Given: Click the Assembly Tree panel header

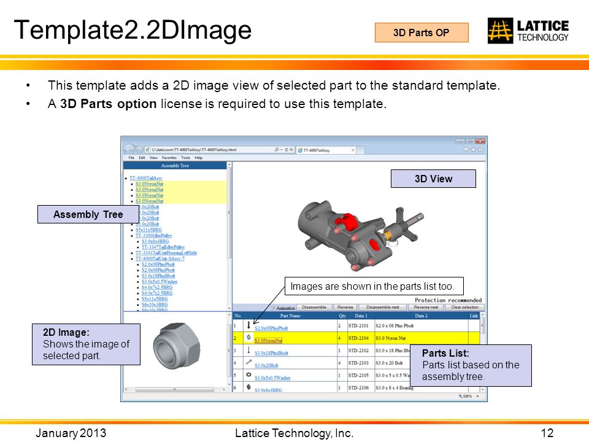Looking at the screenshot, I should coord(175,166).
